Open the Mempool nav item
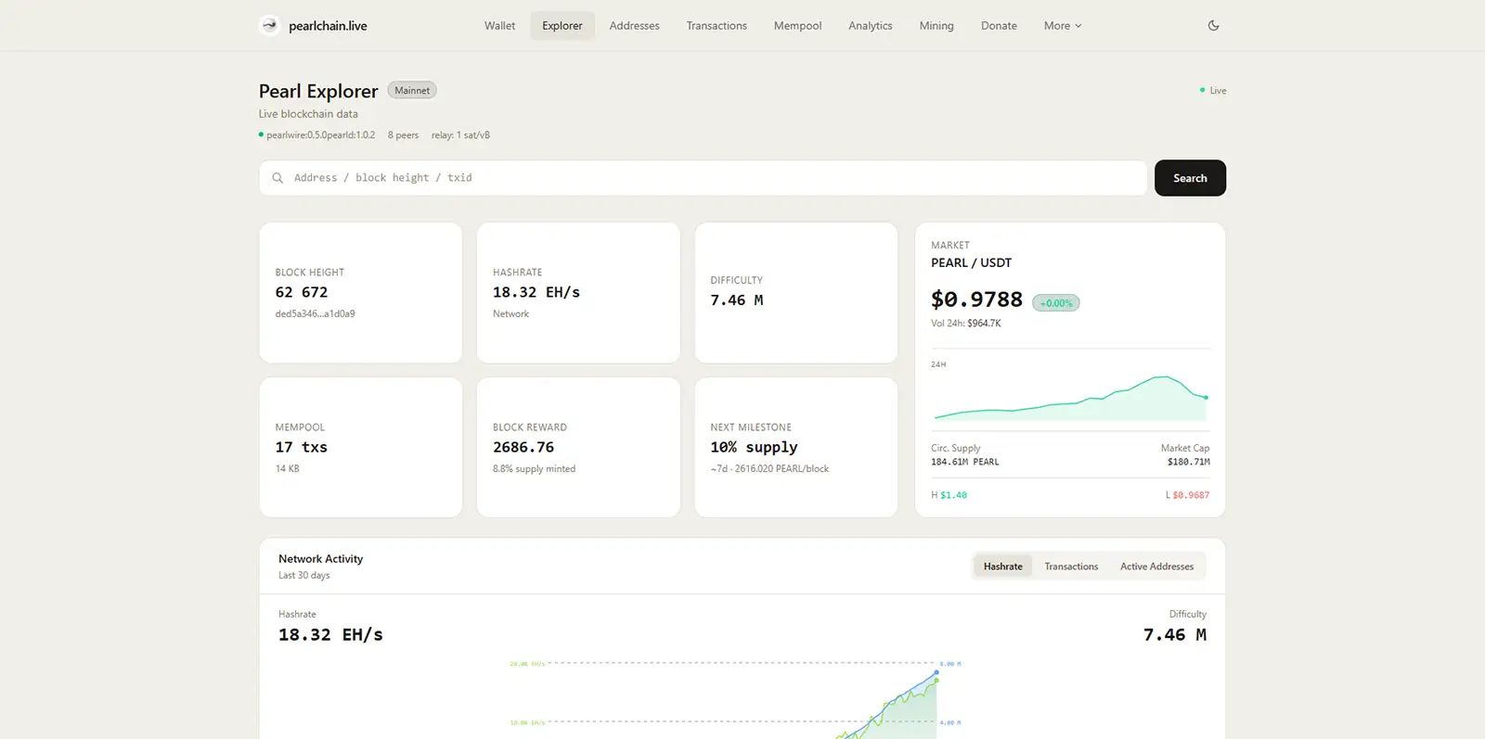 [797, 26]
